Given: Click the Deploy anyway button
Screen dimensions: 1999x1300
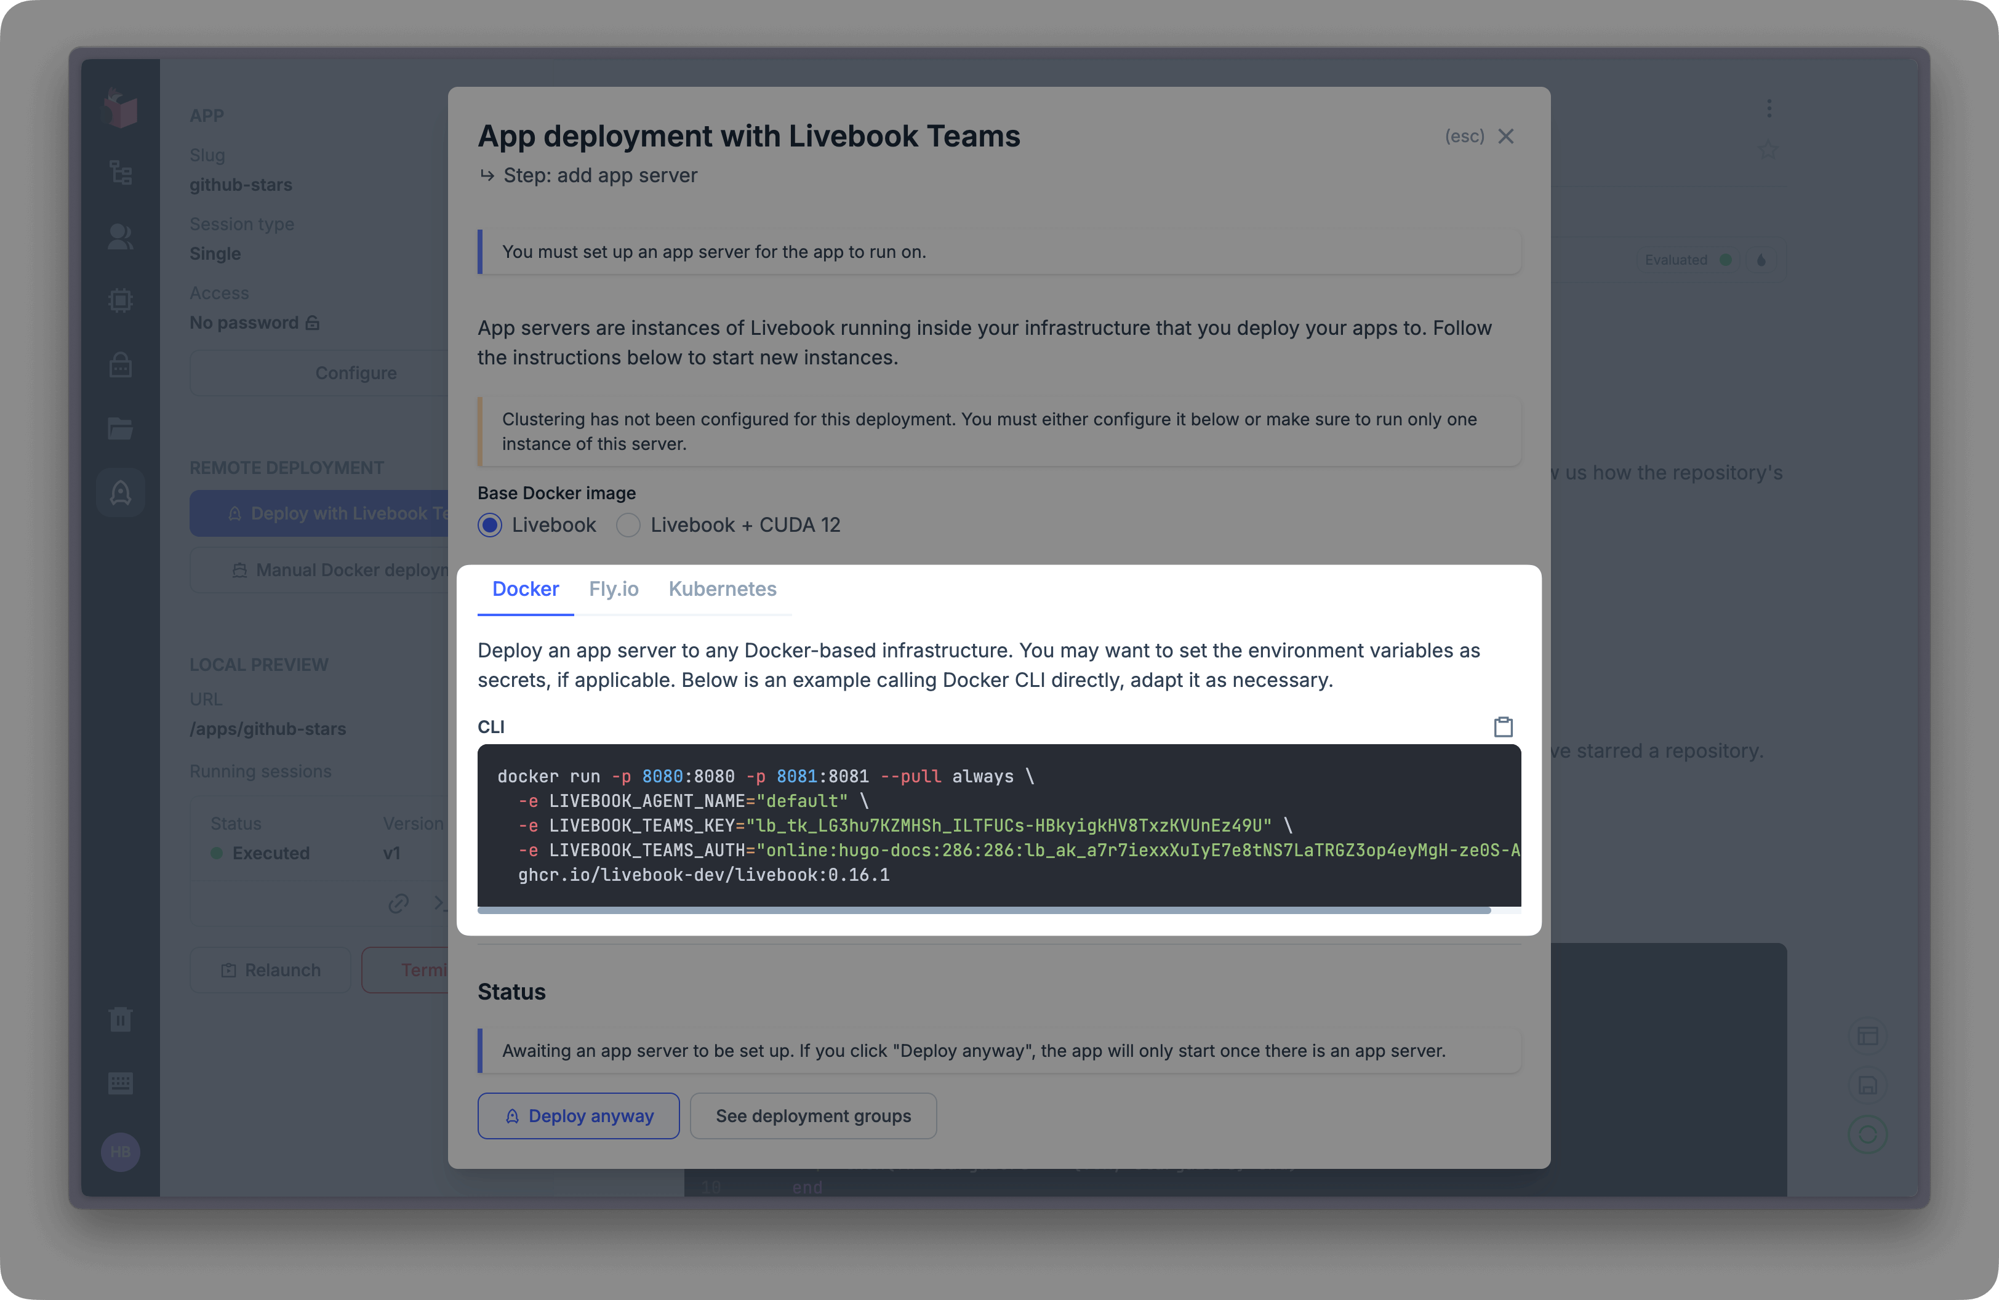Looking at the screenshot, I should click(578, 1115).
